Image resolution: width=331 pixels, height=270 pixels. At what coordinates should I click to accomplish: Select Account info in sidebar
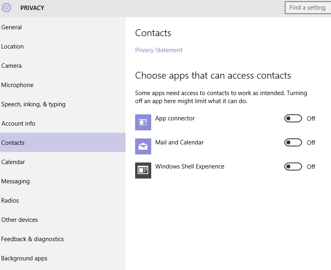click(x=63, y=124)
